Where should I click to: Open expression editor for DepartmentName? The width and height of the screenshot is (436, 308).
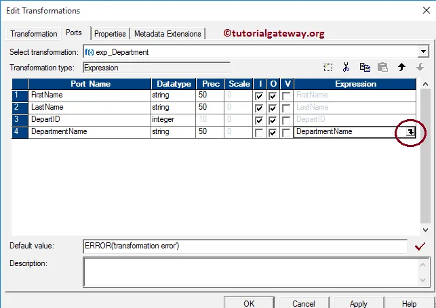[410, 133]
